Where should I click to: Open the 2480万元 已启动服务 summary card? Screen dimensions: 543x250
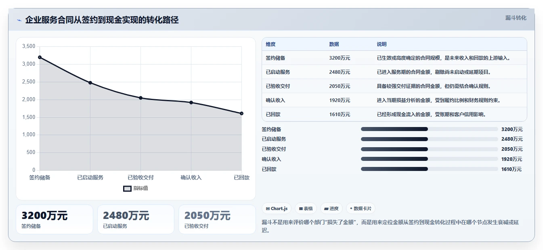[x=136, y=219]
